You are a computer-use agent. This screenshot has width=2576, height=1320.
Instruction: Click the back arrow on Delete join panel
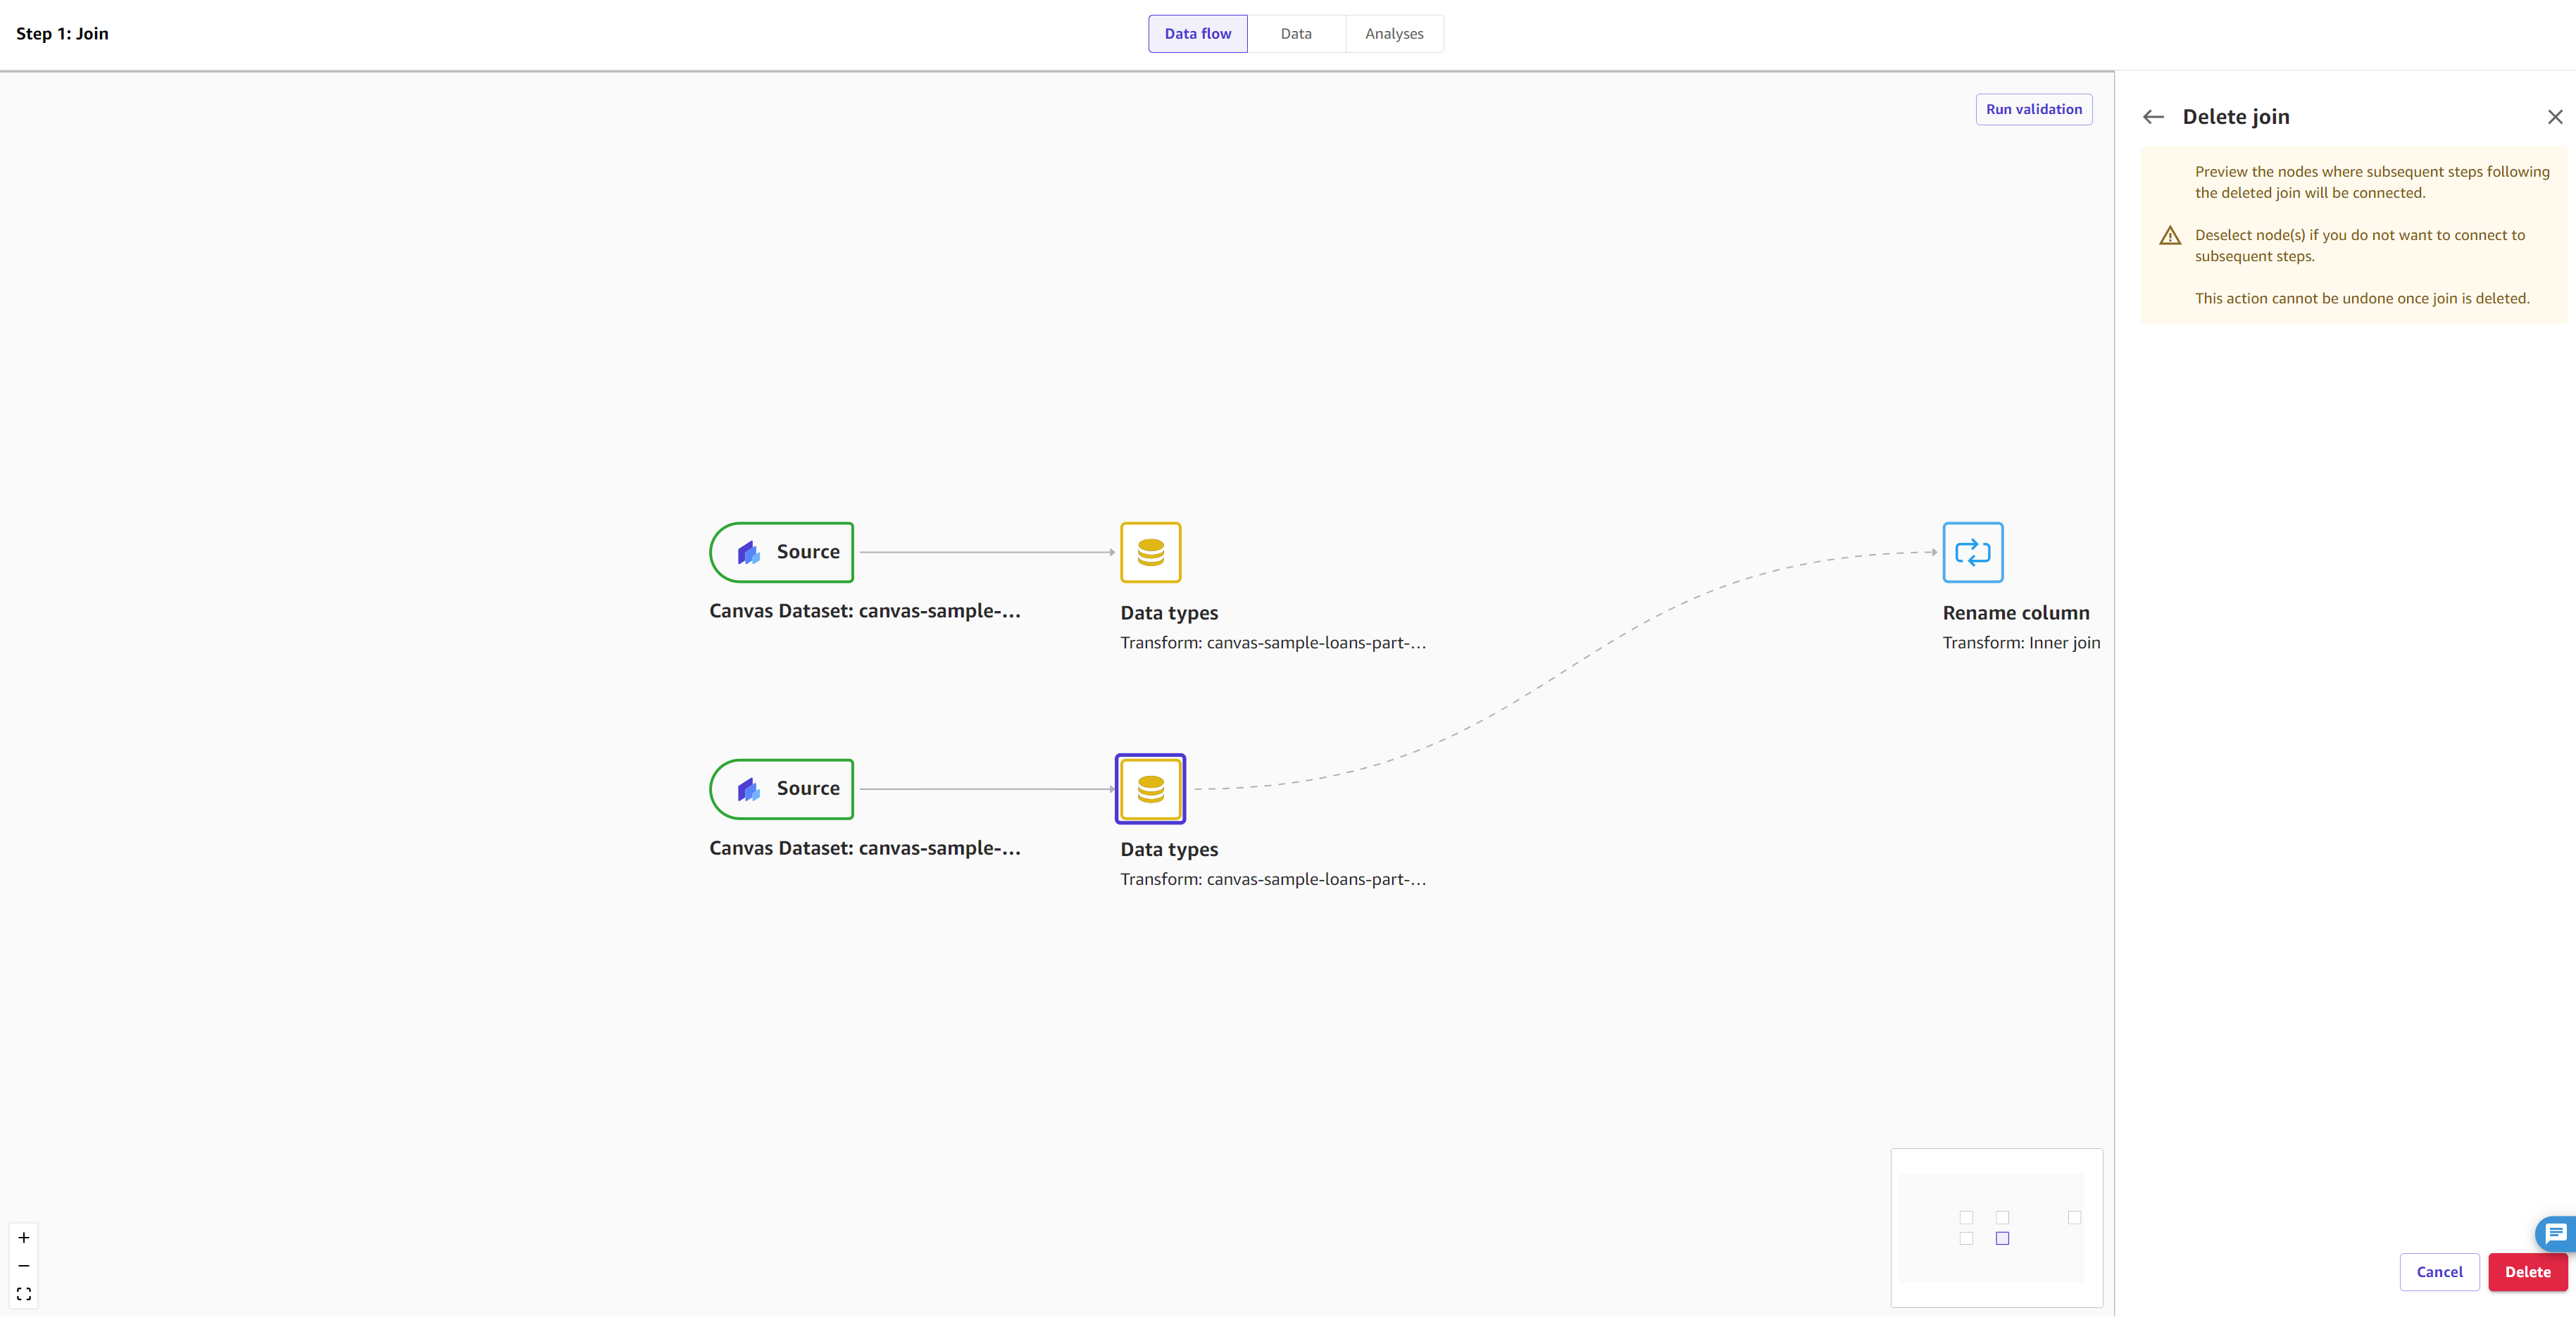pos(2155,116)
